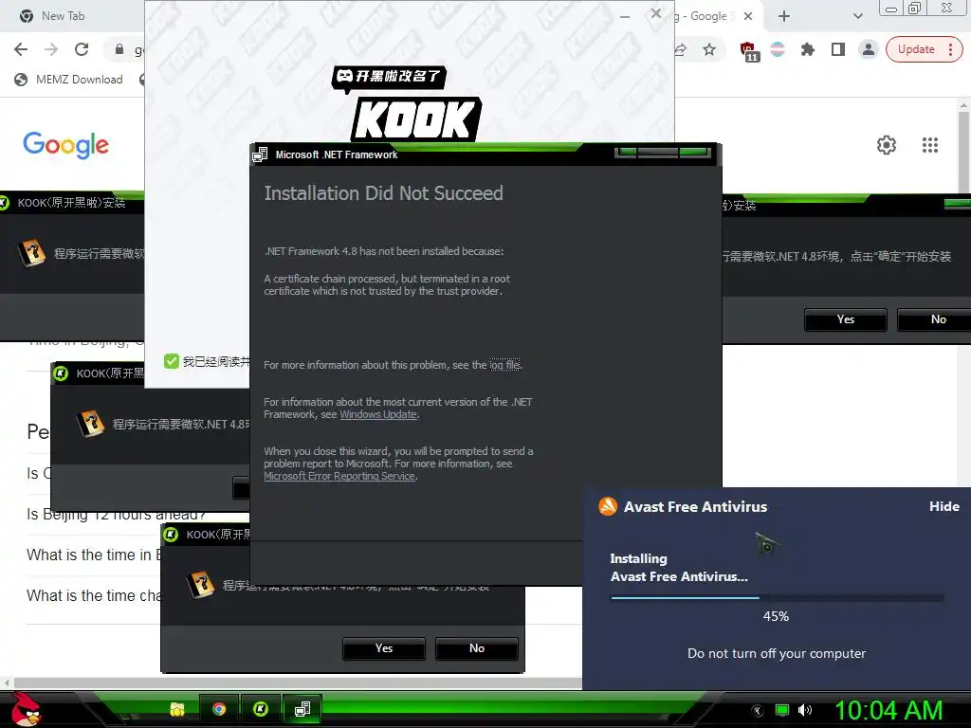Open the 10:04 AM taskbar clock
Image resolution: width=971 pixels, height=728 pixels.
pos(889,710)
